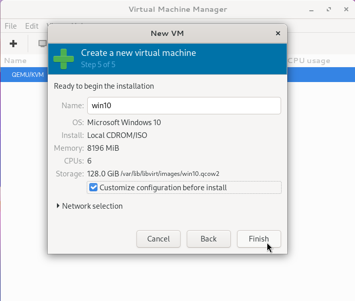Click the 128.0 GiB storage size

[103, 174]
